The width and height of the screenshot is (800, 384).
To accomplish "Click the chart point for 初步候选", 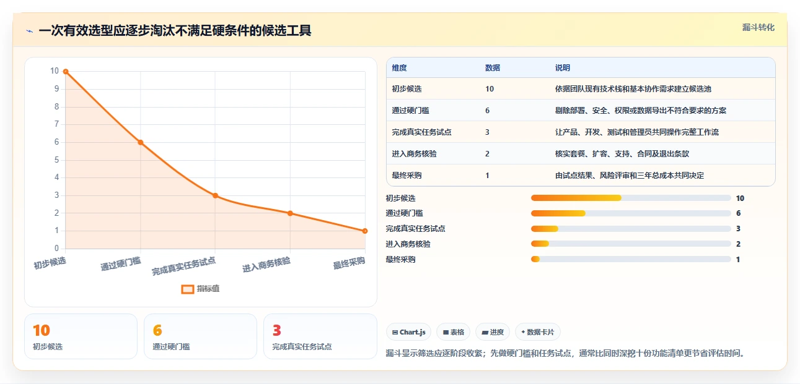I will coord(66,72).
